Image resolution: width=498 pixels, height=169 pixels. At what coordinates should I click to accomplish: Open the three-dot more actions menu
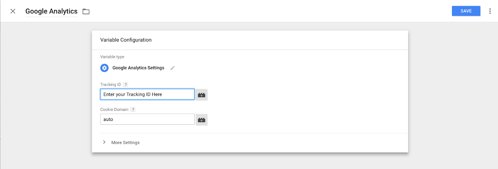tap(490, 11)
